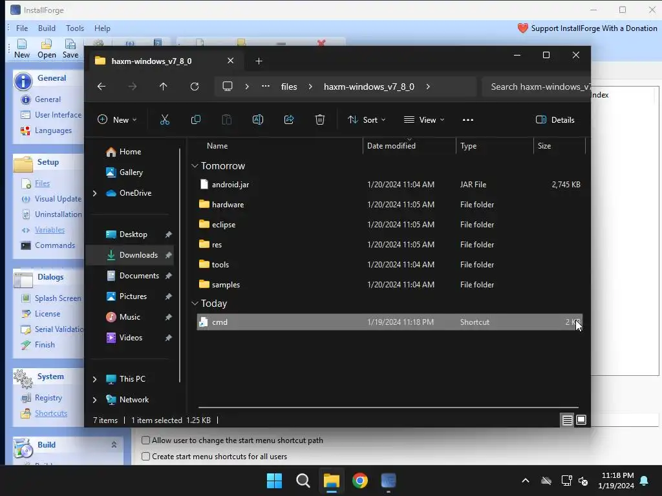Image resolution: width=662 pixels, height=496 pixels.
Task: Open Registry in InstallForge System panel
Action: point(48,398)
